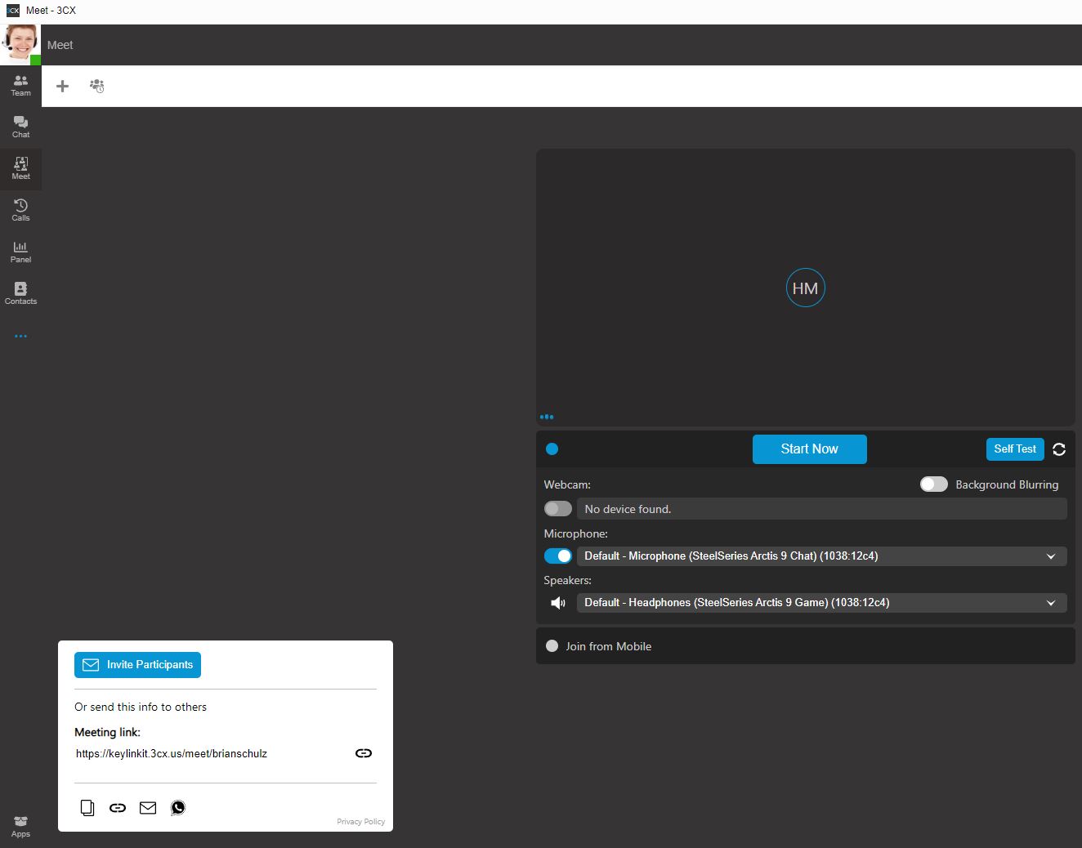Viewport: 1082px width, 848px height.
Task: Open the Panel section in sidebar
Action: [x=20, y=252]
